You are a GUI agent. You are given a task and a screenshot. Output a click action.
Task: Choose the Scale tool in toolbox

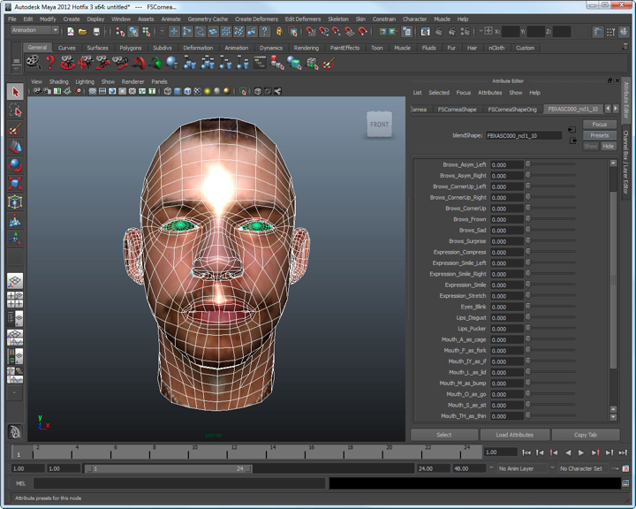click(x=15, y=184)
